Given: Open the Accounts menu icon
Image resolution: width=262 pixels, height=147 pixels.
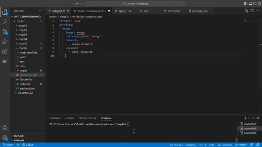Looking at the screenshot, I should pyautogui.click(x=5, y=128).
